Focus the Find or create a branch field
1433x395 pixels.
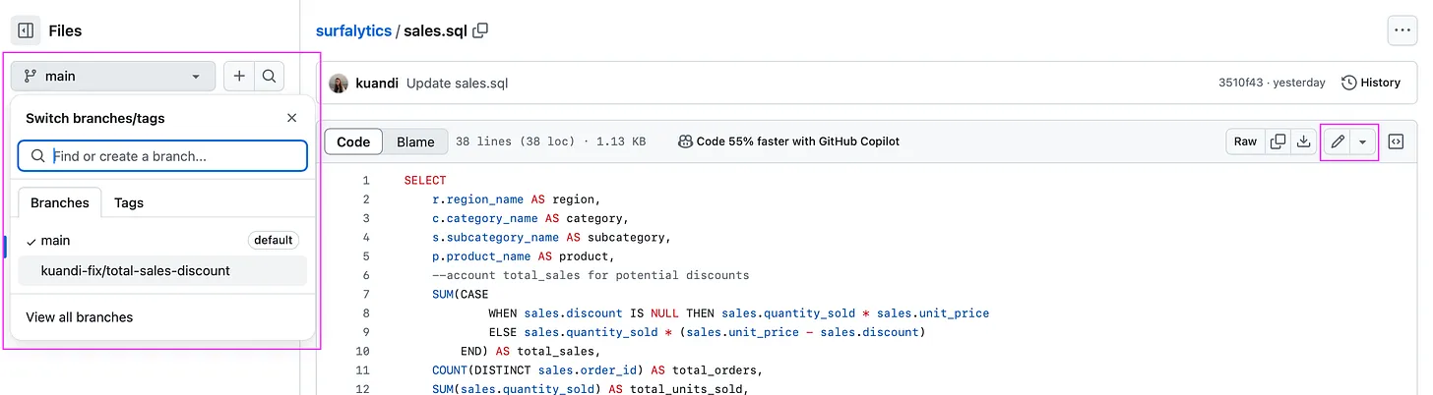pos(162,155)
